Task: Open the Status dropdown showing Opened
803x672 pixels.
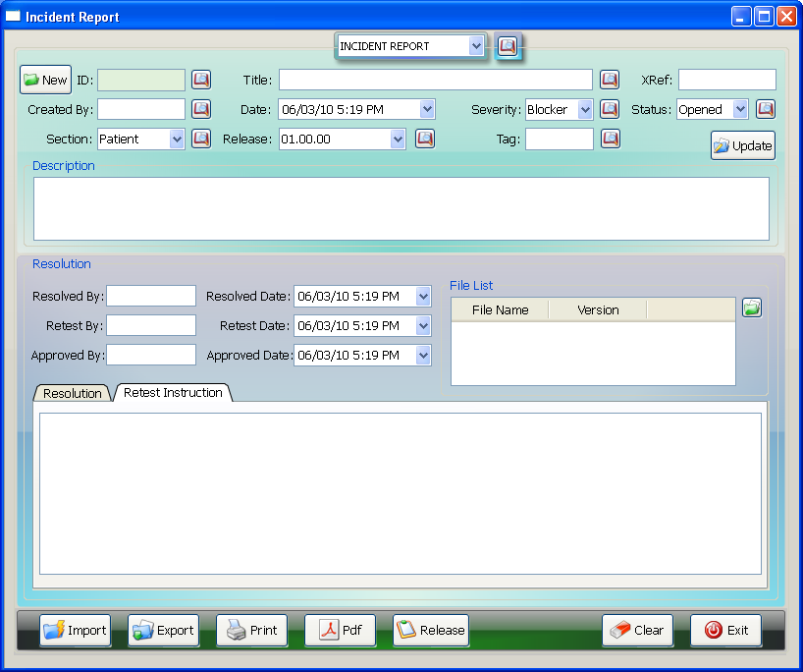Action: pyautogui.click(x=740, y=109)
